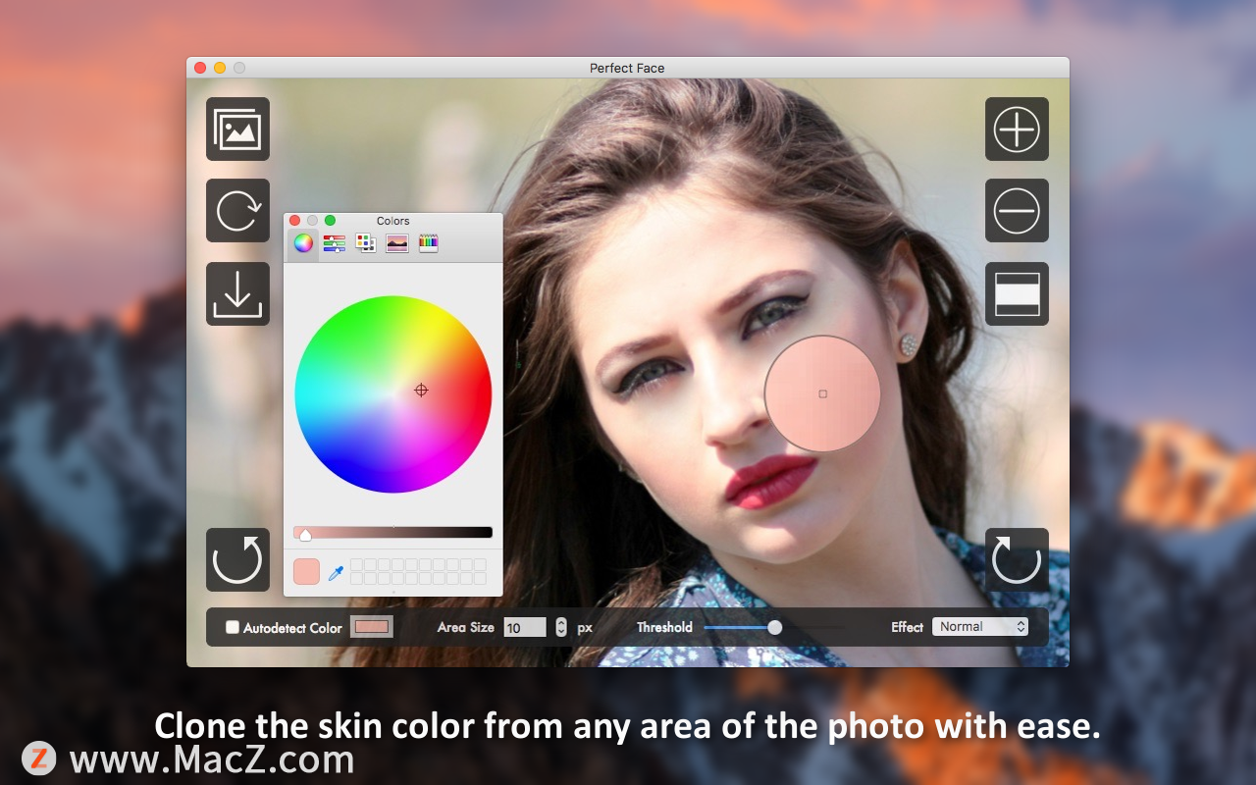This screenshot has width=1256, height=785.
Task: Click the undo counterclockwise arrow icon
Action: click(237, 559)
